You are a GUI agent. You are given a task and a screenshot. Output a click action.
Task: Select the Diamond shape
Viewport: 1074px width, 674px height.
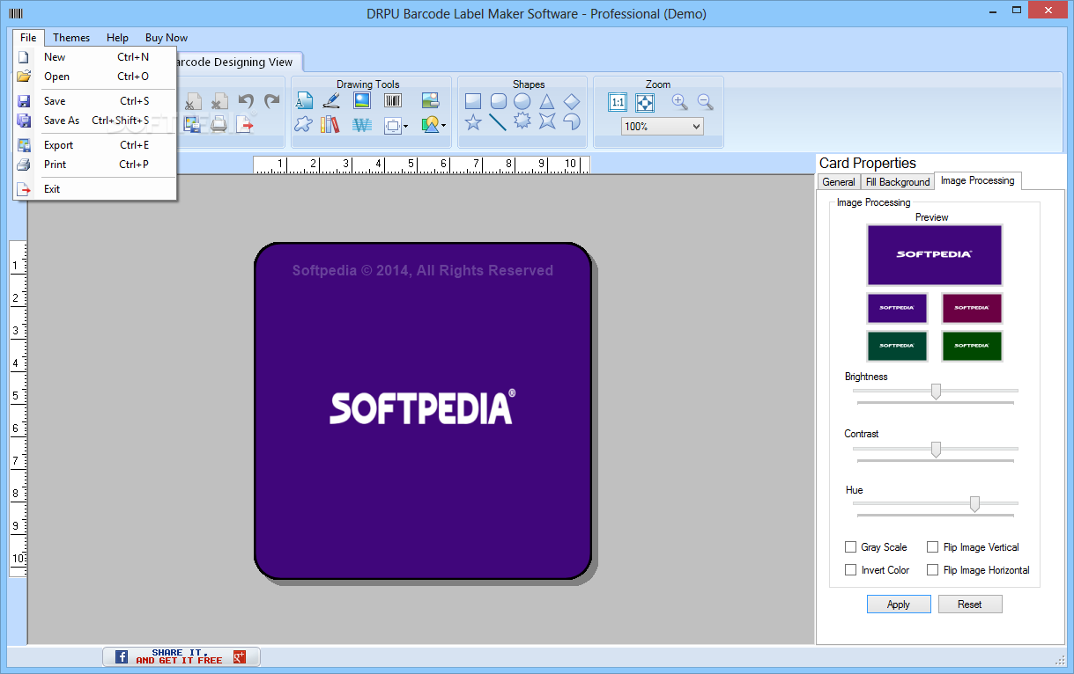pyautogui.click(x=572, y=101)
